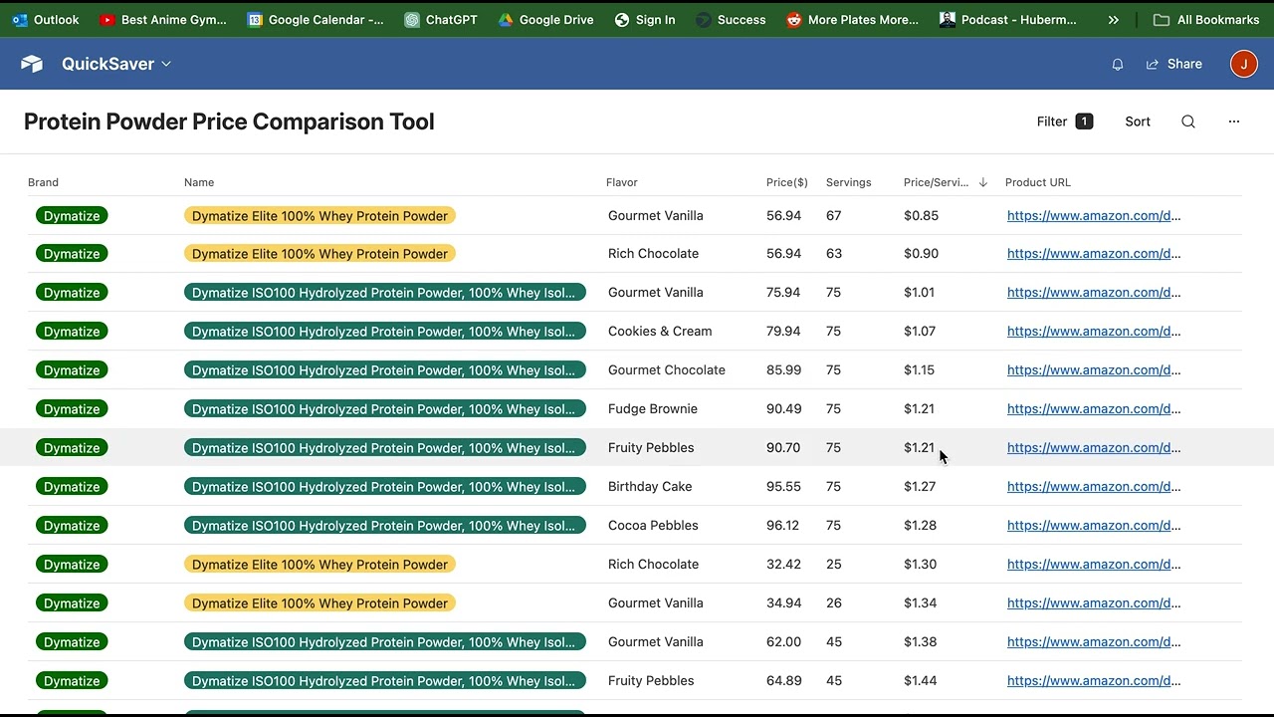The image size is (1274, 717).
Task: Open Amazon link in the $1.44 row
Action: (x=1094, y=681)
